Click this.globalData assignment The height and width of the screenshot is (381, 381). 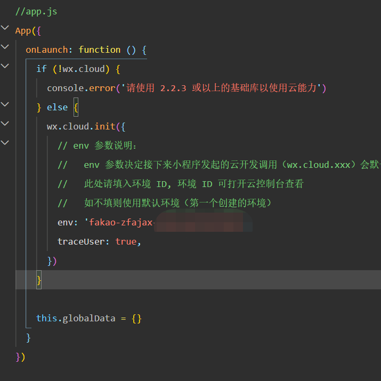pos(76,318)
